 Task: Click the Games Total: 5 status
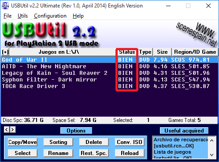(x=185, y=120)
